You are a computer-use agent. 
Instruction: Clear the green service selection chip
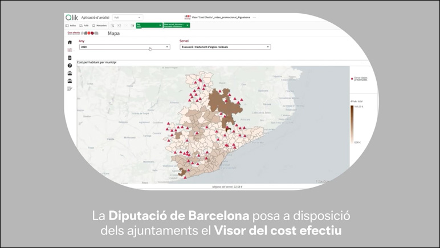pos(188,26)
